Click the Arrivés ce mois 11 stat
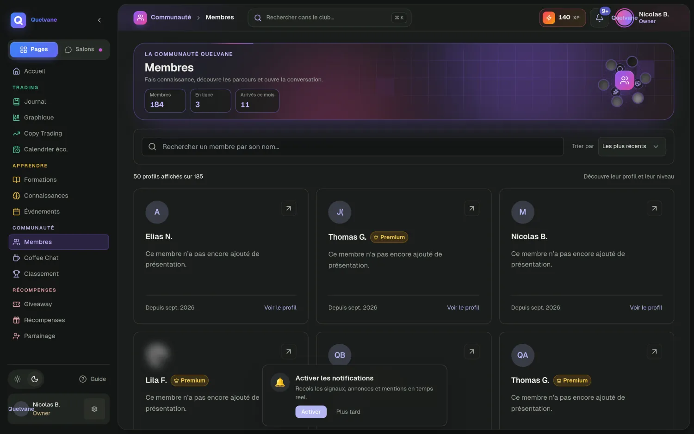694x434 pixels. [257, 100]
